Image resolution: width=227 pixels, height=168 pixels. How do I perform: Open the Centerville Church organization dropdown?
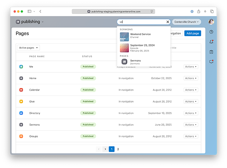coord(187,22)
